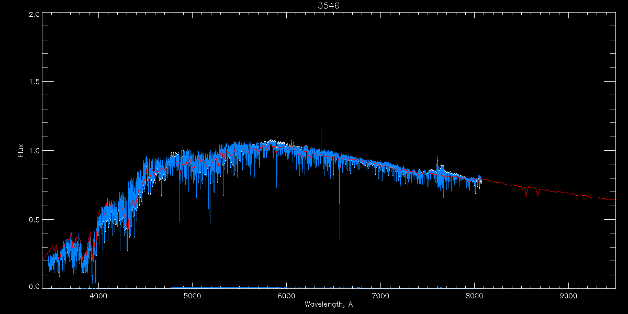Click the tall emission spike near 6400
This screenshot has width=628, height=314.
[x=321, y=140]
